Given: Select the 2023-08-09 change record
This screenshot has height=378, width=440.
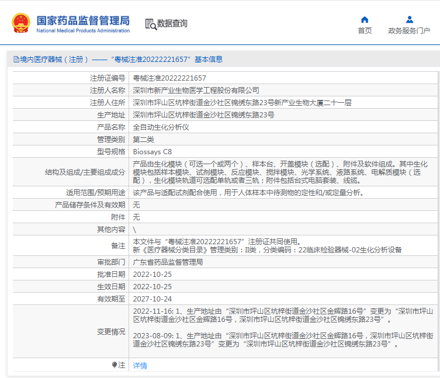Looking at the screenshot, I should (x=283, y=340).
